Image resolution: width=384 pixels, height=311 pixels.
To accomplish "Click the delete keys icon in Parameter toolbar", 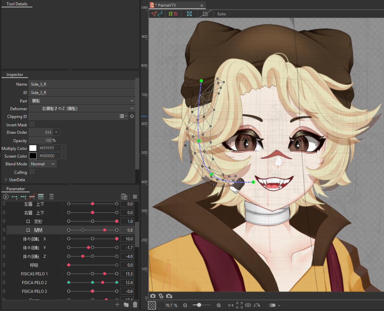I will (x=32, y=197).
